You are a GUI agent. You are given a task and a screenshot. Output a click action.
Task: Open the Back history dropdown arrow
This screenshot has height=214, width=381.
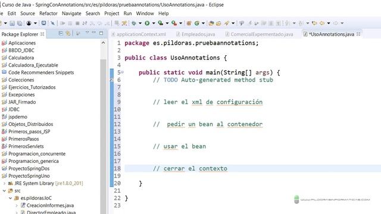click(329, 23)
